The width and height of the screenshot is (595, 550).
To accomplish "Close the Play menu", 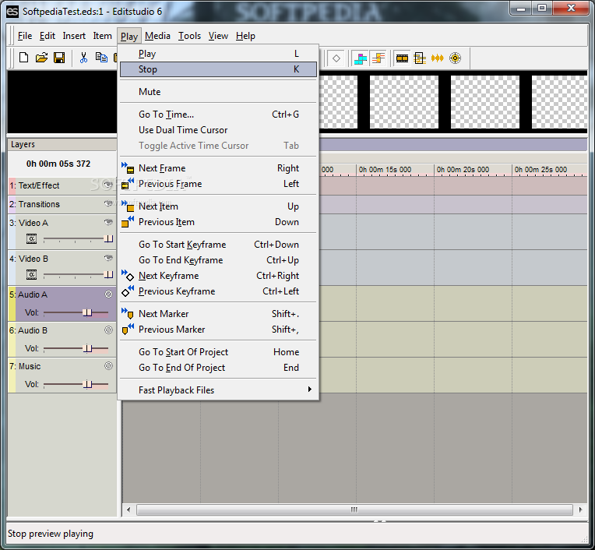I will [x=129, y=36].
